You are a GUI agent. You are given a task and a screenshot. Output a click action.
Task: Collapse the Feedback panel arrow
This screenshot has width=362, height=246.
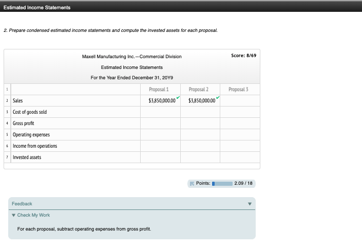click(250, 204)
